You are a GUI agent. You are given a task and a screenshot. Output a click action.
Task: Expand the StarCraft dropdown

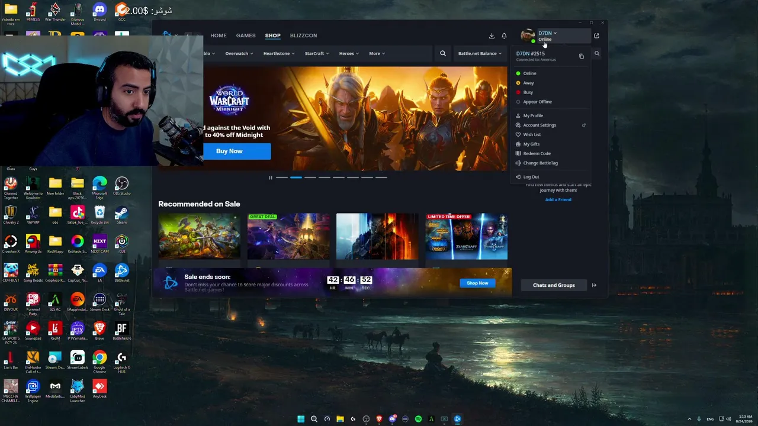[317, 53]
